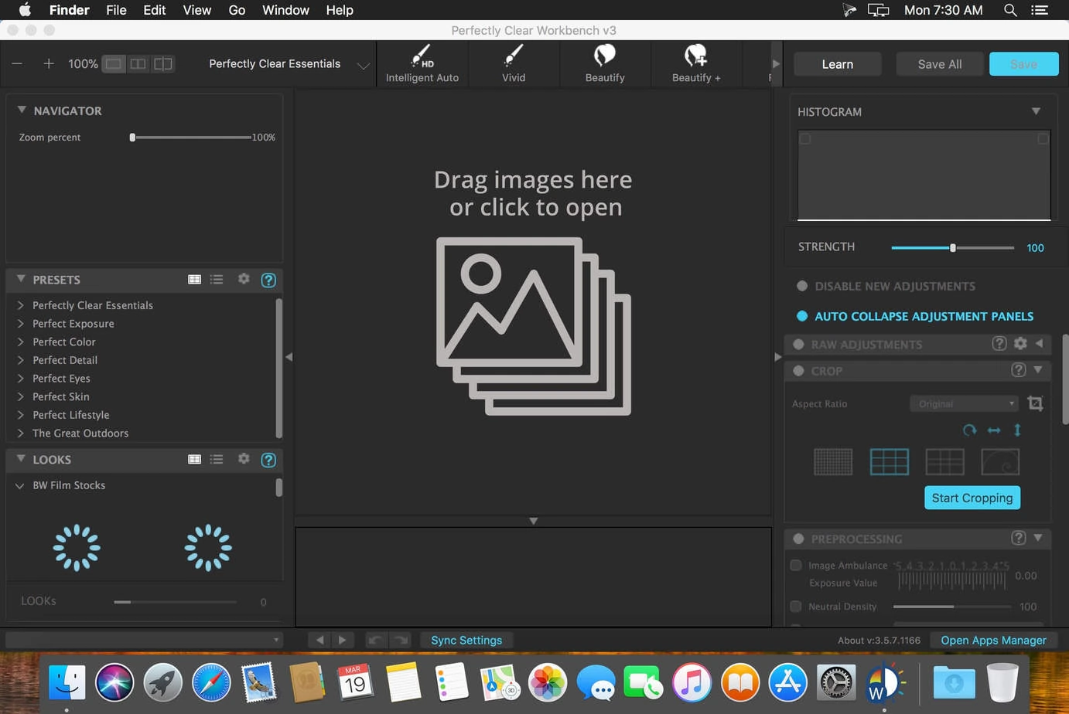Viewport: 1069px width, 714px height.
Task: Enable Disable New Adjustments option
Action: tap(802, 286)
